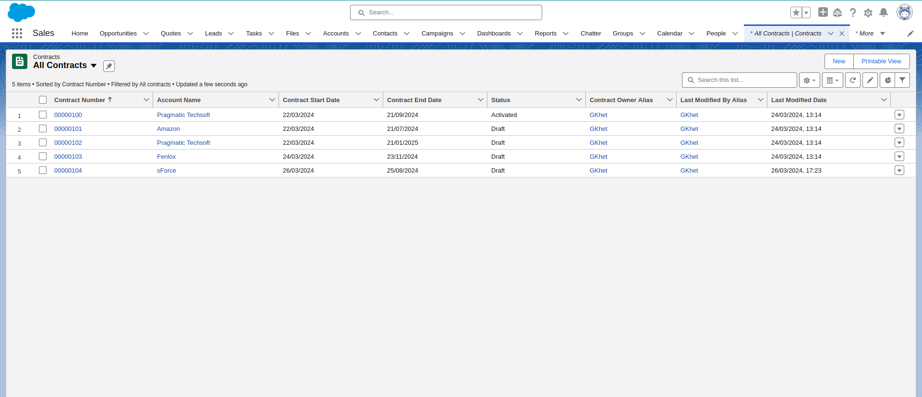Open the All Contracts list view picker
The image size is (922, 397).
point(94,66)
